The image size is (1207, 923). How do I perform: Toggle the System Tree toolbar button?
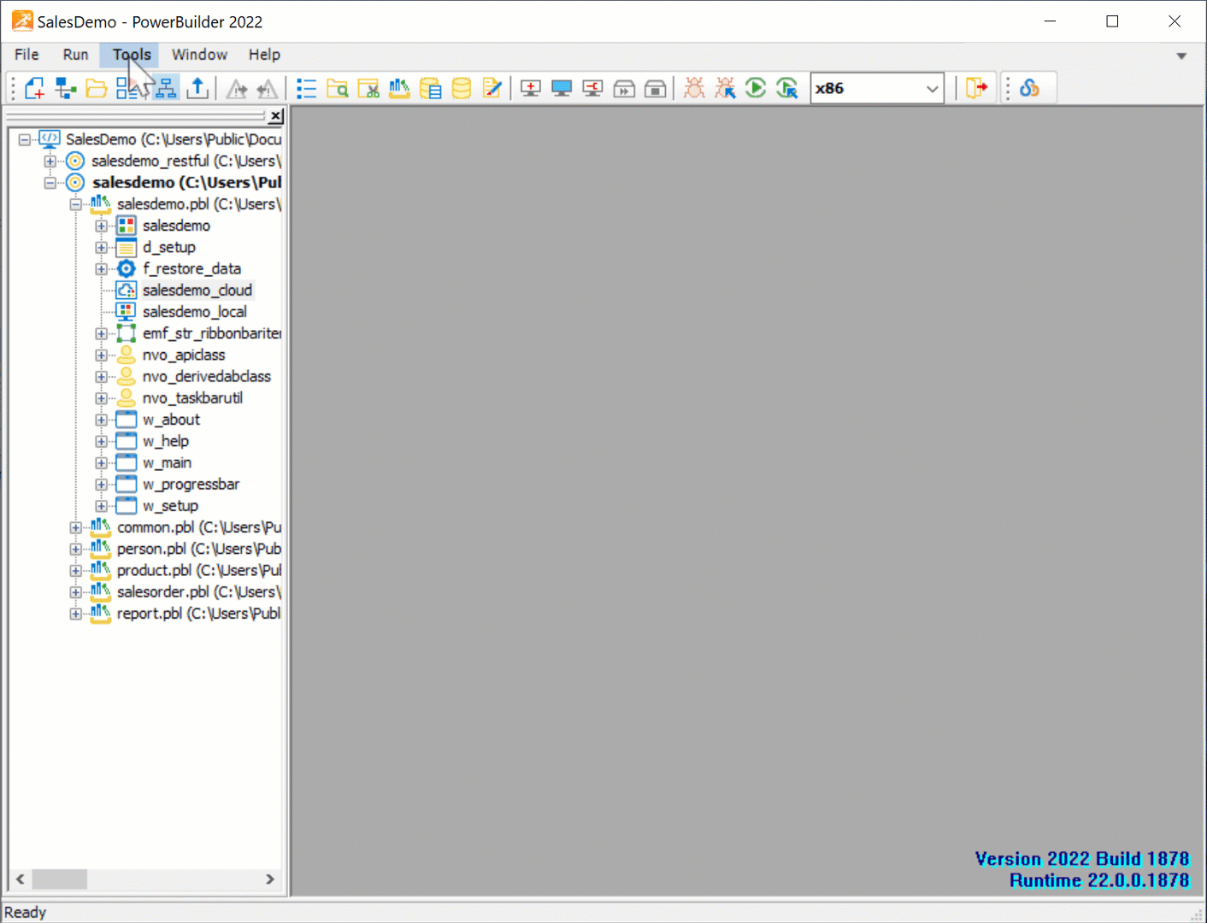click(x=166, y=88)
